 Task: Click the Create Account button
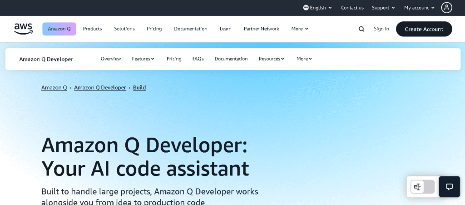(424, 29)
